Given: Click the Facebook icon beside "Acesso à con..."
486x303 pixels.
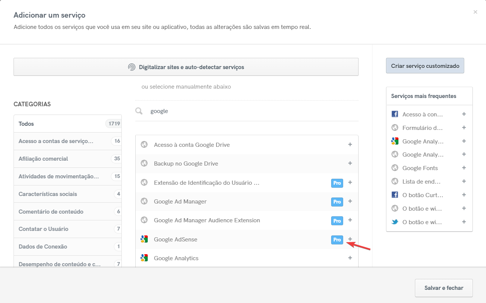Looking at the screenshot, I should tap(395, 114).
